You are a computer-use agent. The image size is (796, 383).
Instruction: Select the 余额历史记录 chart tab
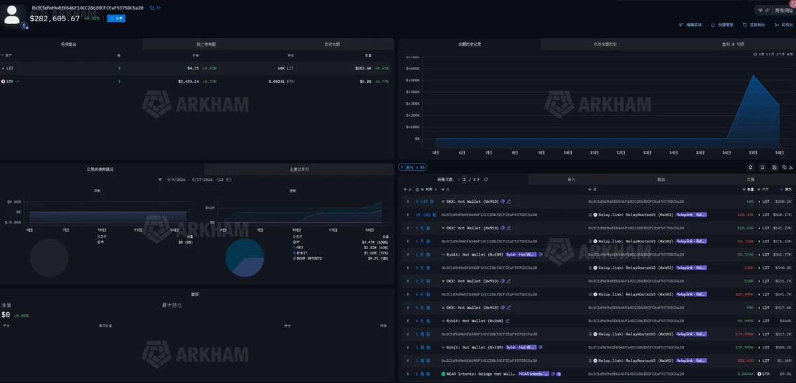coord(469,44)
